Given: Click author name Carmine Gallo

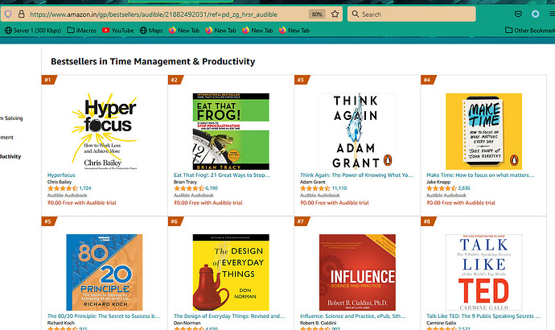Looking at the screenshot, I should pyautogui.click(x=441, y=323).
